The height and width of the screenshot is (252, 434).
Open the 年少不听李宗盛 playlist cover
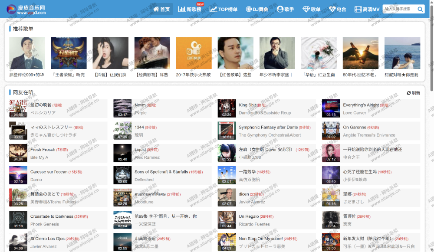[277, 53]
